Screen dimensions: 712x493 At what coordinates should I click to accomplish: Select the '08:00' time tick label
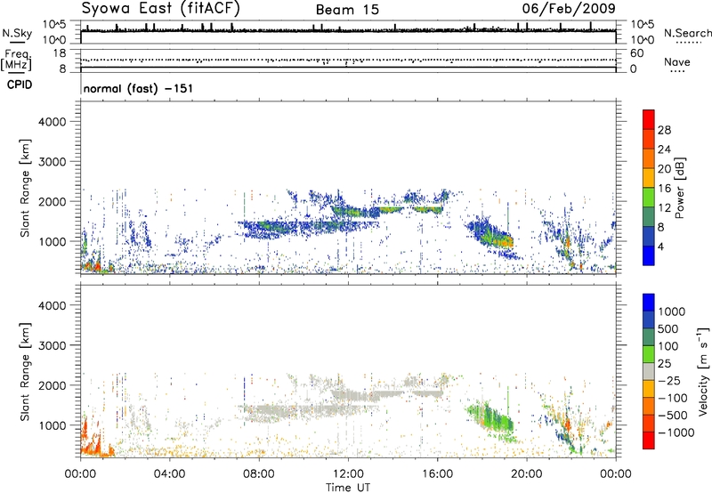[x=259, y=474]
